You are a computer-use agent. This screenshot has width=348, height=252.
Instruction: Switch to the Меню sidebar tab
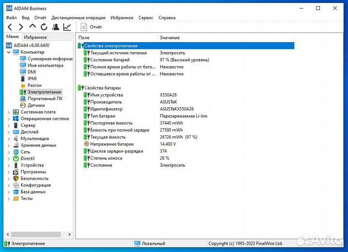point(13,37)
